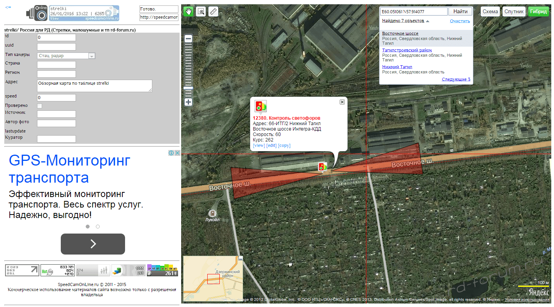Screen dimensions: 554x307
Task: Click the mini map overview thumbnail
Action: click(x=213, y=279)
